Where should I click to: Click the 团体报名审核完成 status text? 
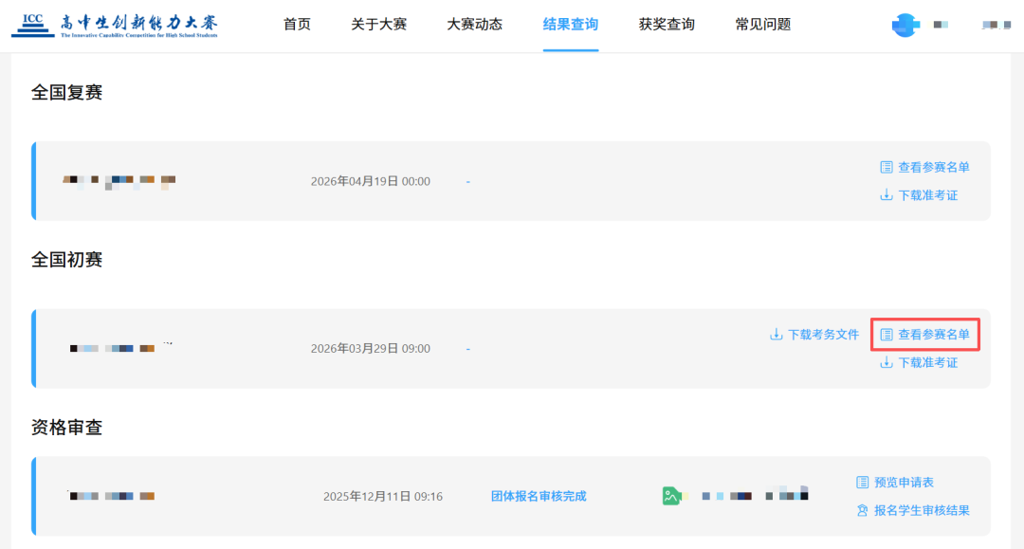(539, 496)
